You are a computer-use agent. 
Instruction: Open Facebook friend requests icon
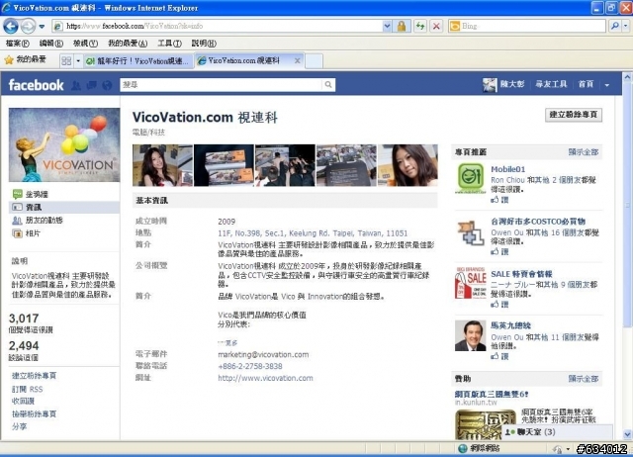[x=76, y=85]
